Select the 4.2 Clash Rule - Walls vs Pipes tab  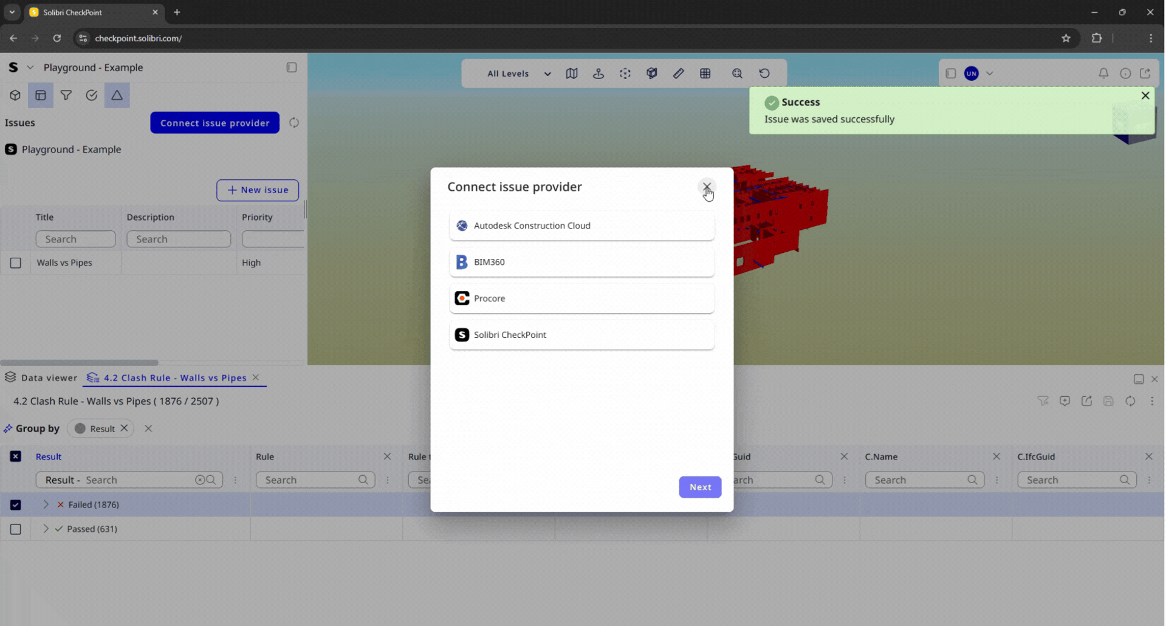174,378
